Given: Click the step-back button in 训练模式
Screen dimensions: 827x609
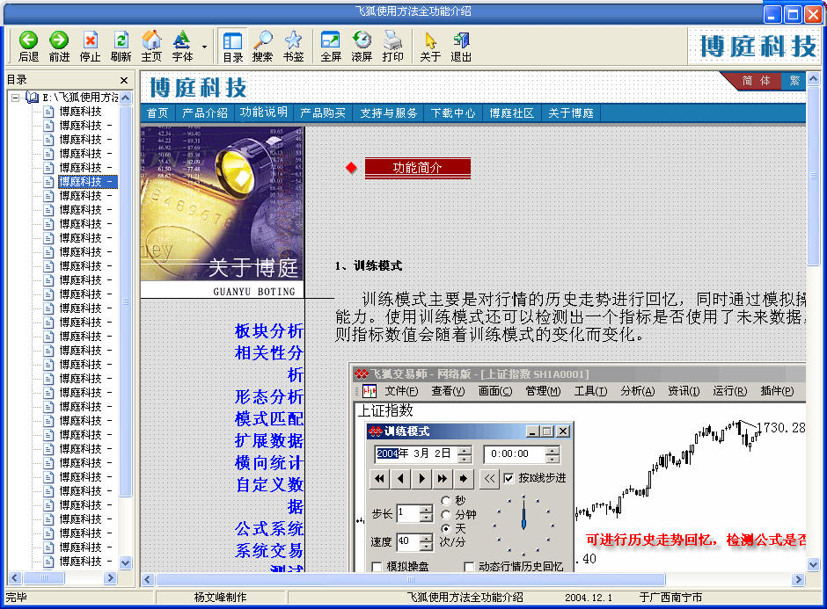Looking at the screenshot, I should point(400,478).
